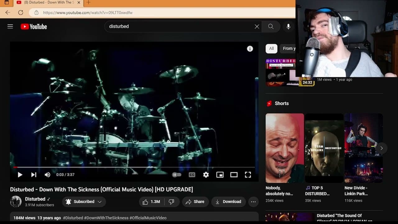Skip to the next video
The image size is (398, 224).
click(34, 175)
